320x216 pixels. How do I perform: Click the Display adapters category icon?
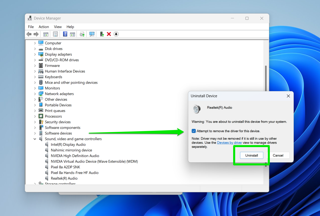(41, 54)
